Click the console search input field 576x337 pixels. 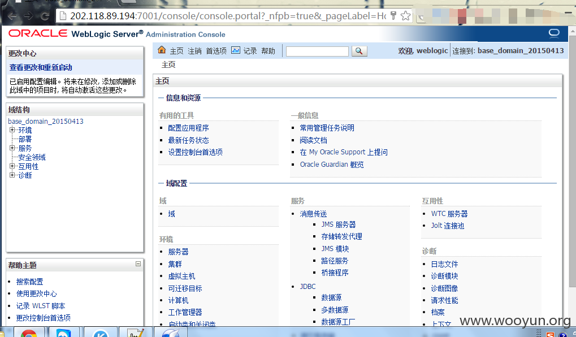[x=317, y=51]
